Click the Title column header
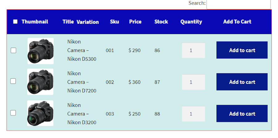The image size is (278, 138). pos(68,22)
